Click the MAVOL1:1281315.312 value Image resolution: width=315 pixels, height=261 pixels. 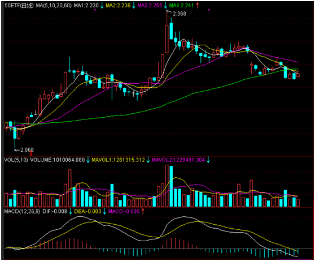coord(118,160)
